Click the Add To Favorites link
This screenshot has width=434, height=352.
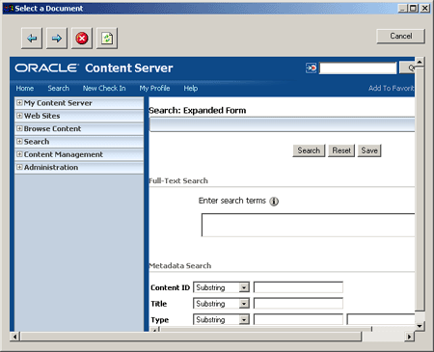(x=391, y=88)
